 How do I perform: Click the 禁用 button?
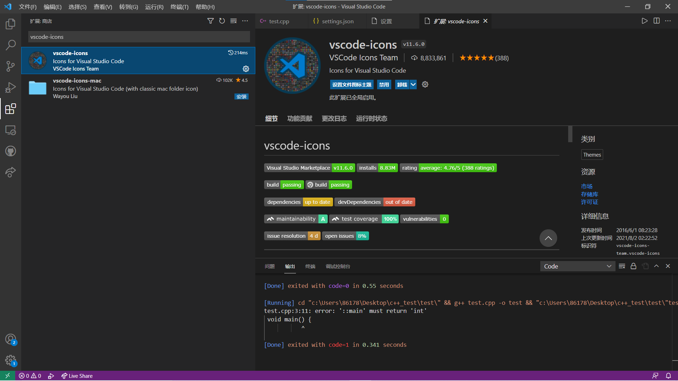point(384,85)
